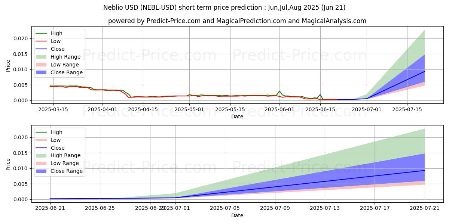Select the 'Low' label in top chart legend
The image size is (449, 224).
56,41
